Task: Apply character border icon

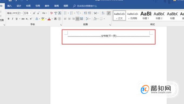Action: point(60,13)
